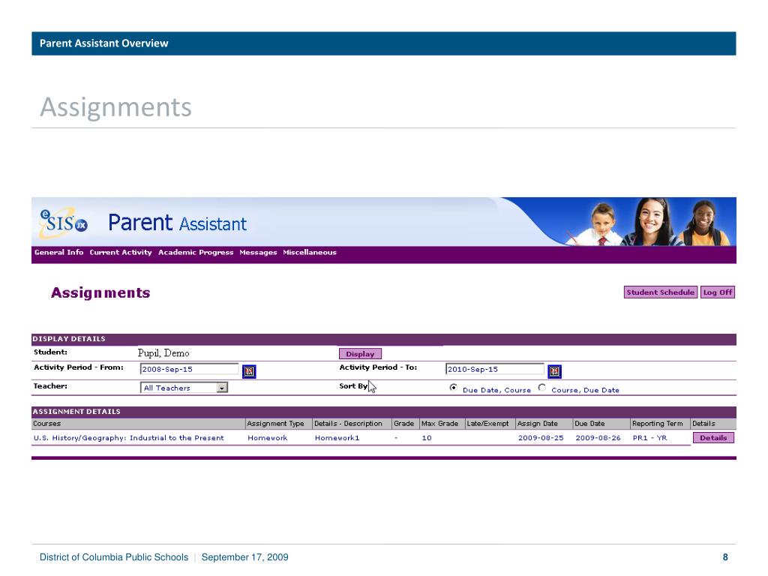
Task: Click max grade value 10
Action: (x=427, y=438)
